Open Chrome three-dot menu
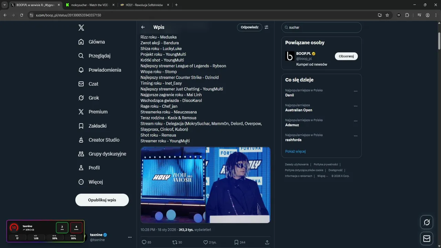This screenshot has height=248, width=441. click(x=436, y=15)
